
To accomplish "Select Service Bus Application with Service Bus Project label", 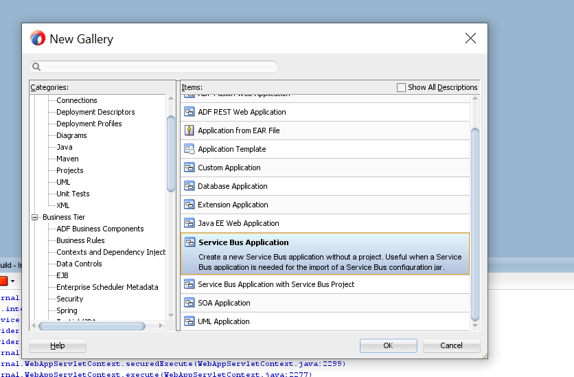I will tap(276, 284).
